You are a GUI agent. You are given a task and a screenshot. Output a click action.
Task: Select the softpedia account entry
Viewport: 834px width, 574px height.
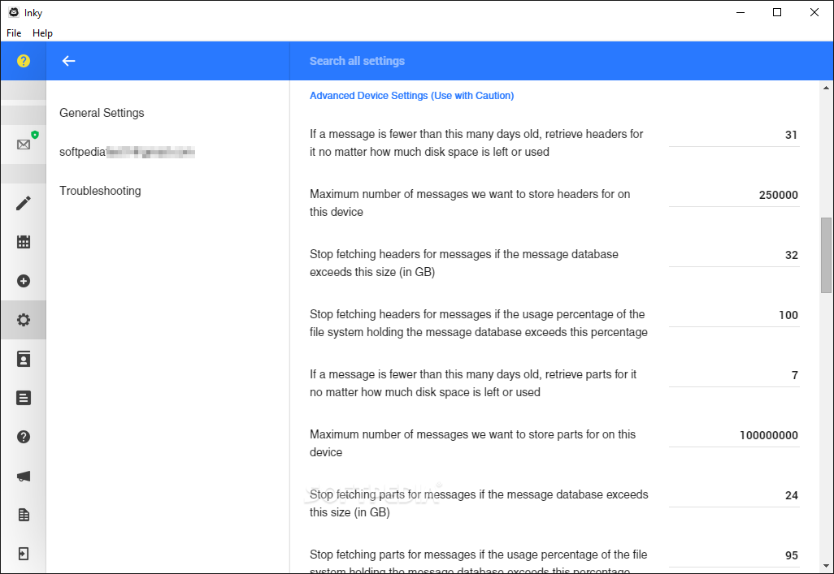[x=127, y=152]
